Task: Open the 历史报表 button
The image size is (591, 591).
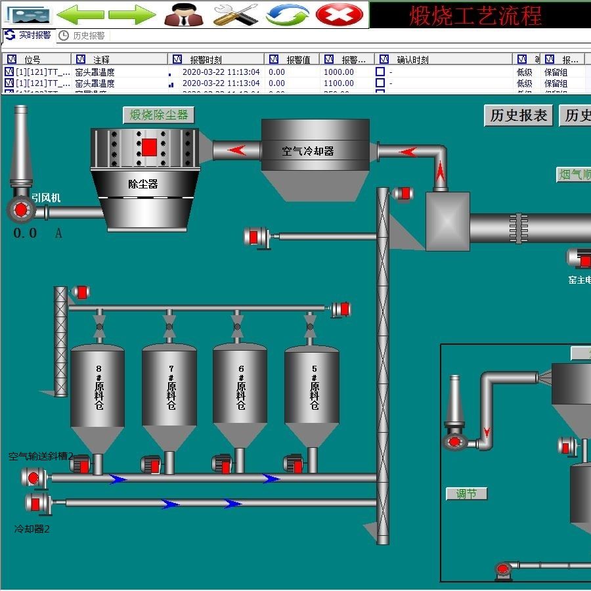Action: pos(519,116)
